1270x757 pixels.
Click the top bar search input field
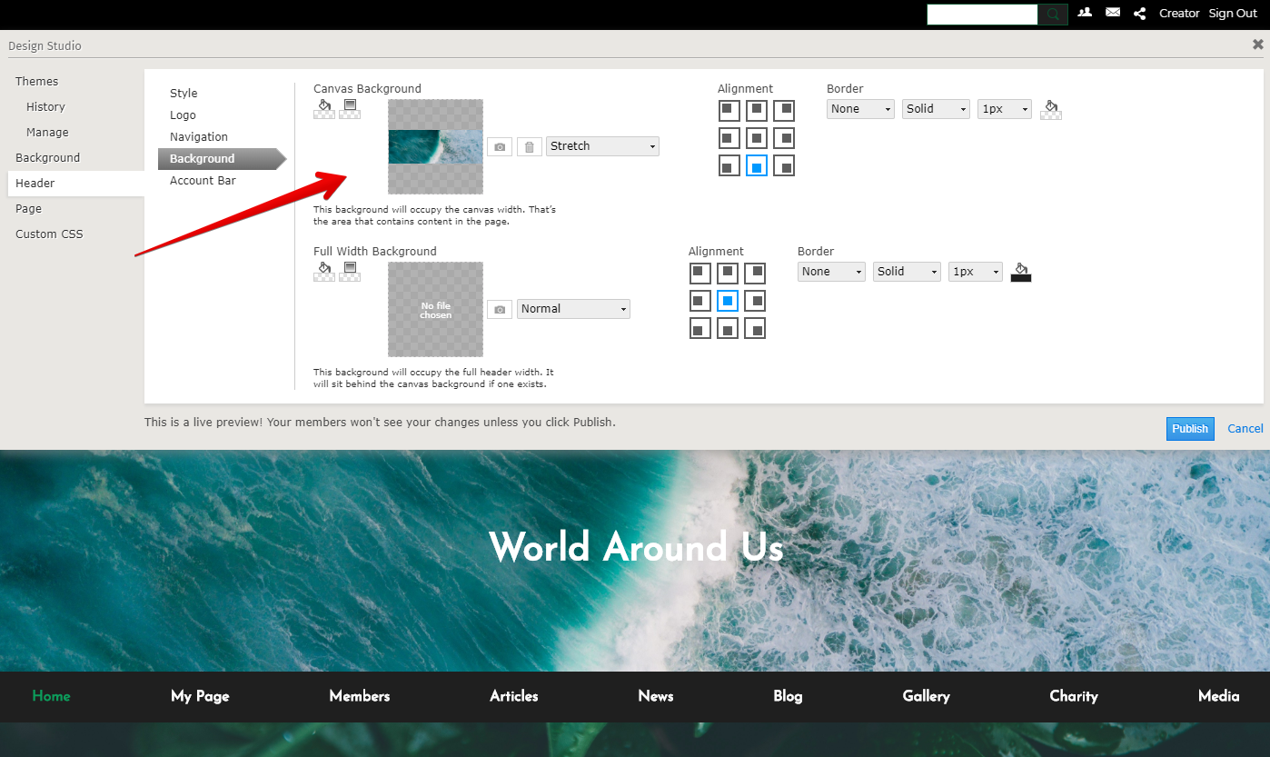click(x=982, y=14)
